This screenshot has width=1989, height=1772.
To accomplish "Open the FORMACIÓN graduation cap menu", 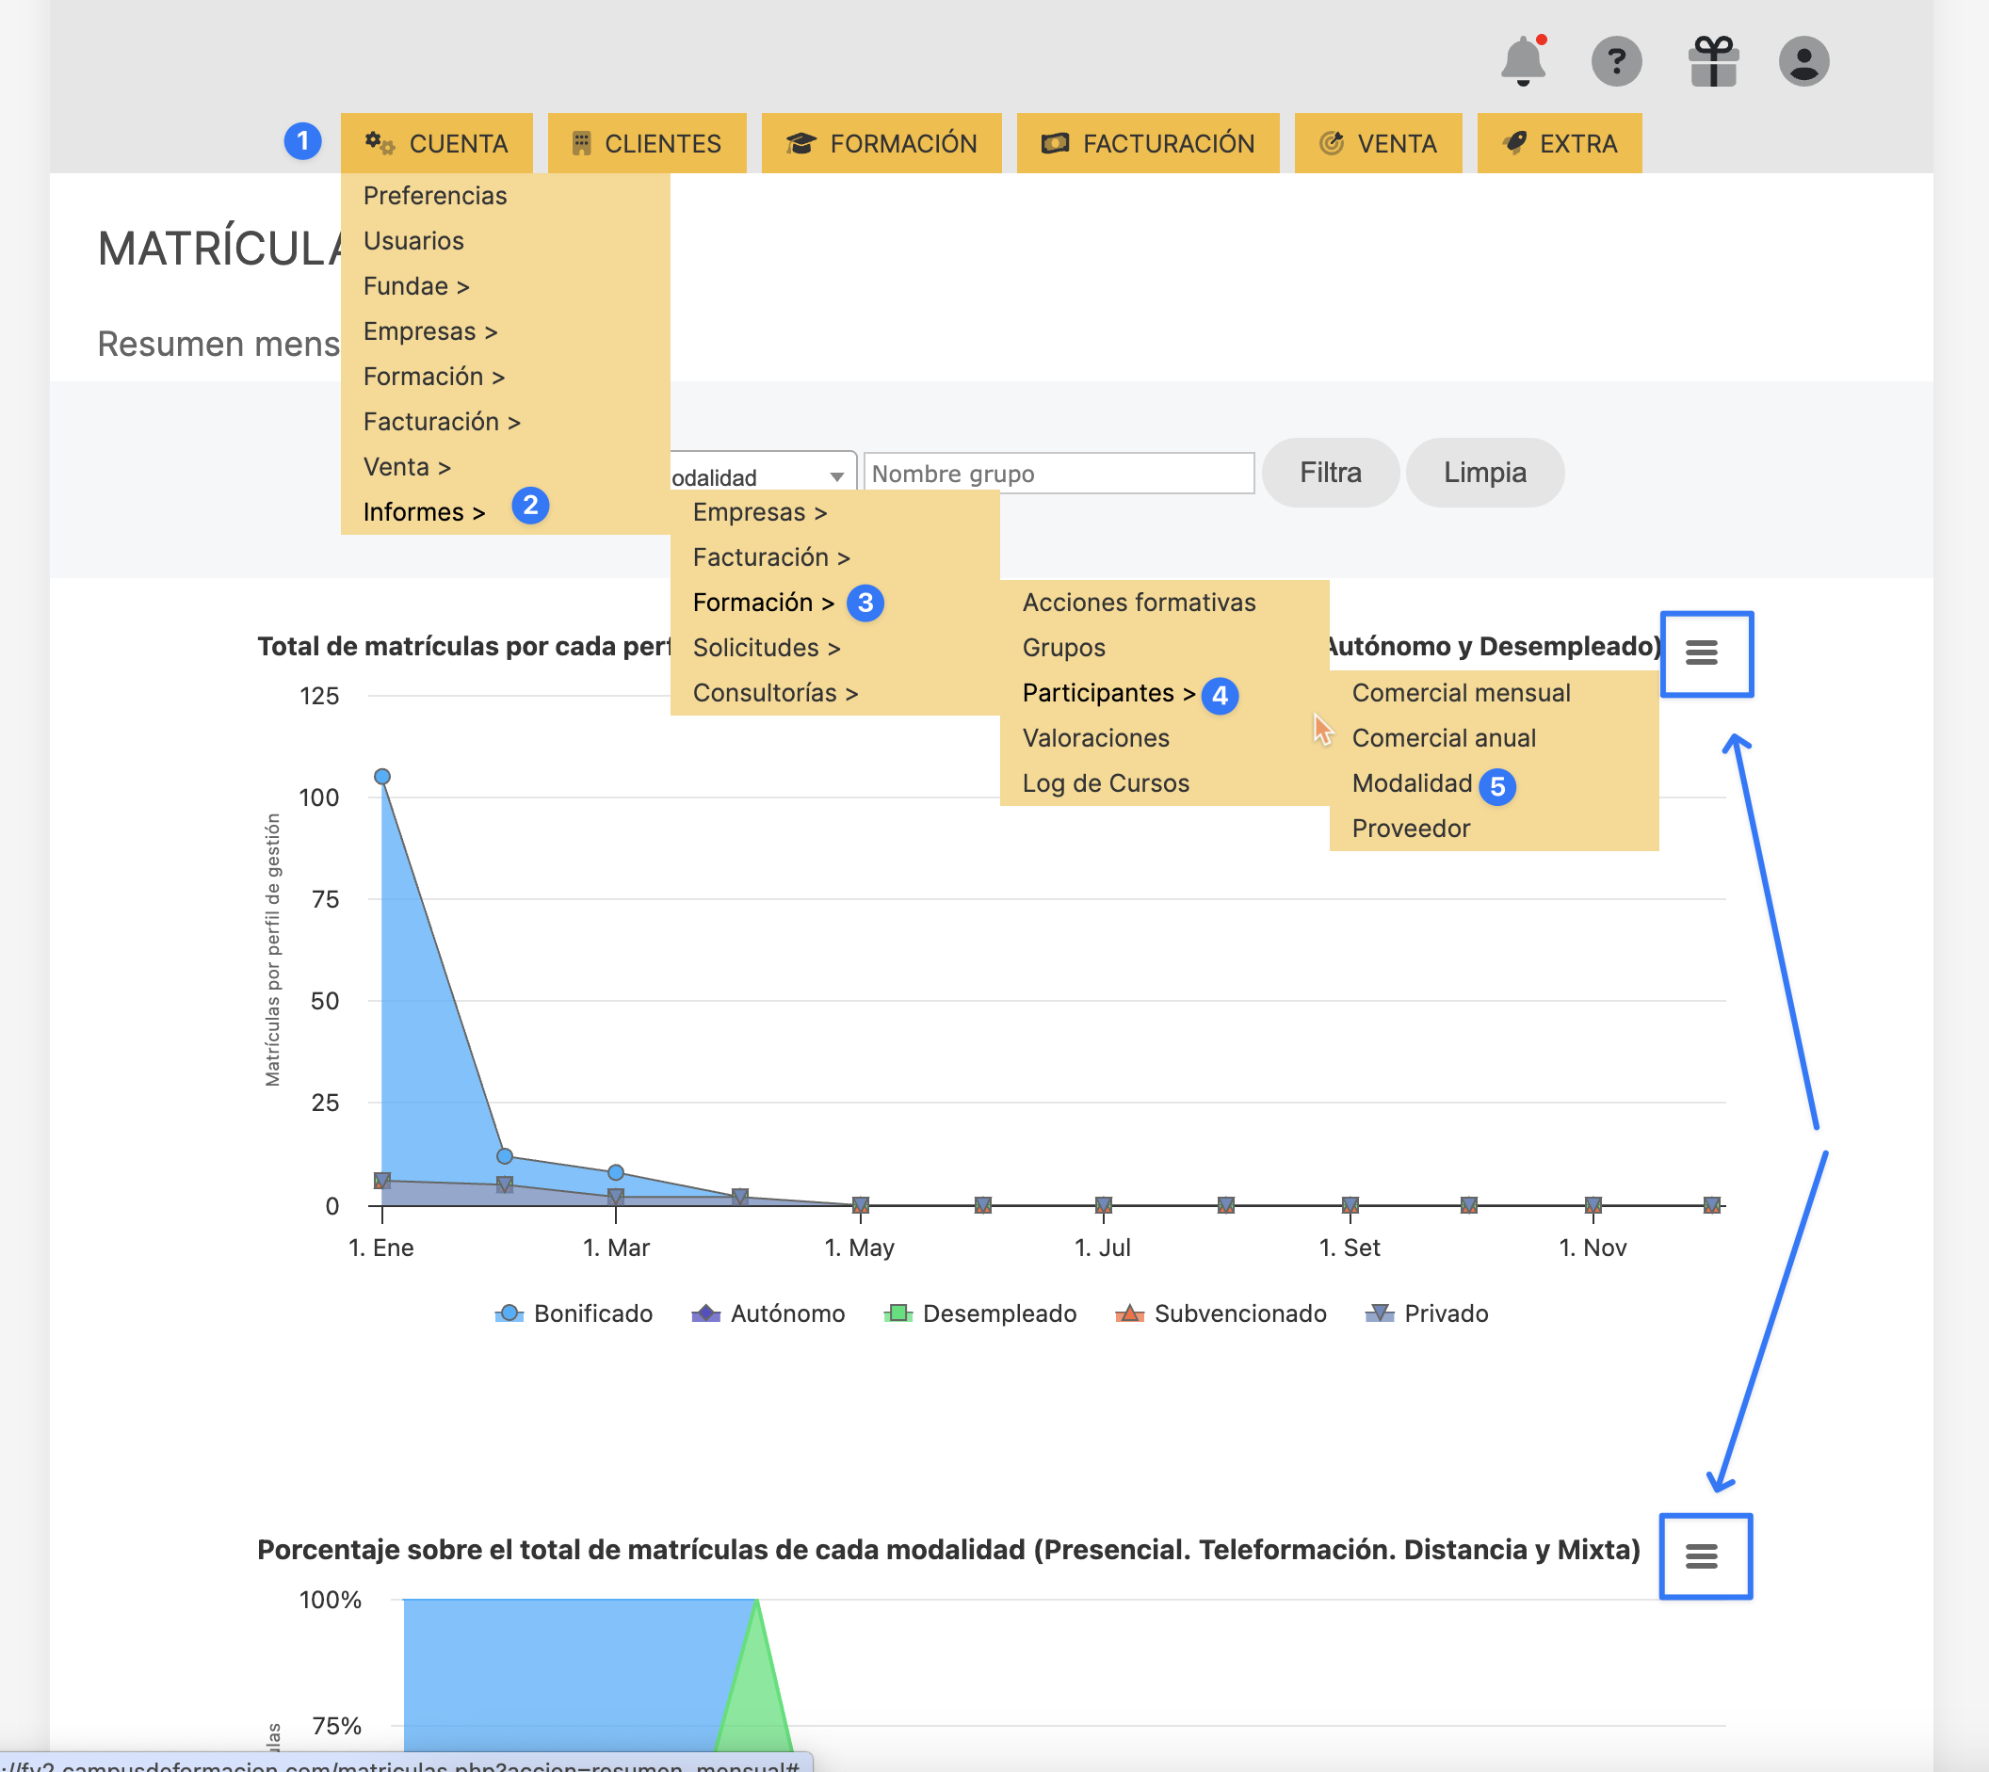I will 881,143.
